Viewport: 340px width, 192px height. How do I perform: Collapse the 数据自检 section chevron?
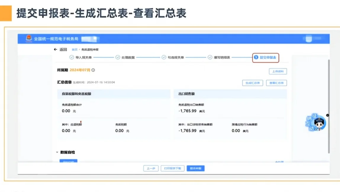57,152
